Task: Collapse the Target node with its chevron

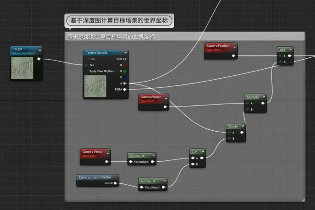Action: pos(40,49)
